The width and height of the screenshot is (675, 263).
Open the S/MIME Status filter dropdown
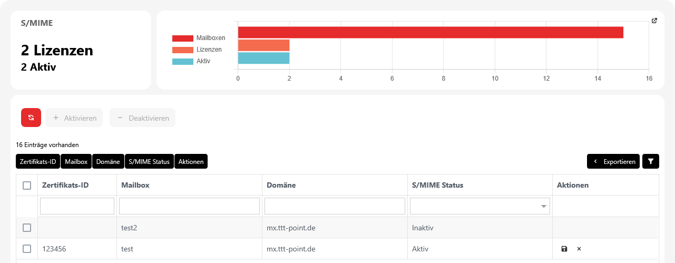pos(480,206)
